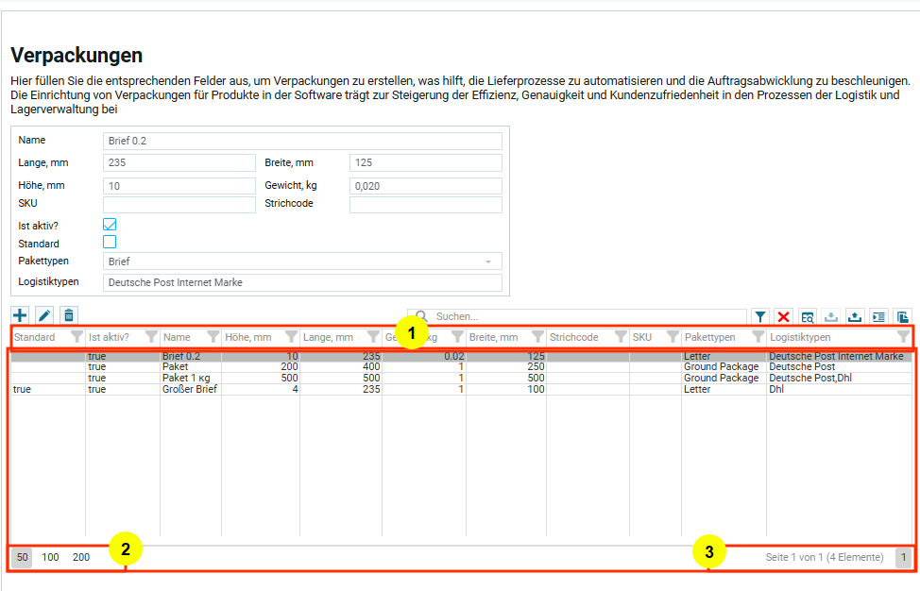The image size is (920, 591).
Task: Go to page 1 in pagination
Action: coord(903,558)
